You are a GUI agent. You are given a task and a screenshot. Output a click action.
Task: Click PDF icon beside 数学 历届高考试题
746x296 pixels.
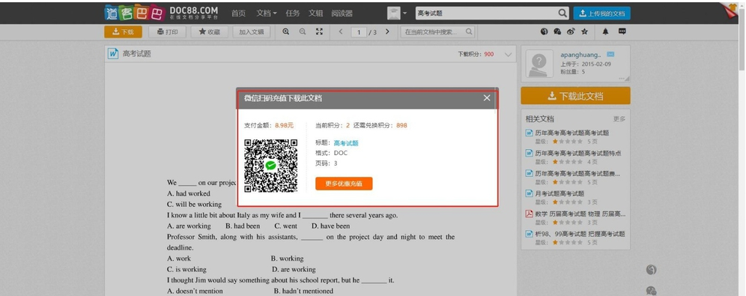[x=529, y=214]
